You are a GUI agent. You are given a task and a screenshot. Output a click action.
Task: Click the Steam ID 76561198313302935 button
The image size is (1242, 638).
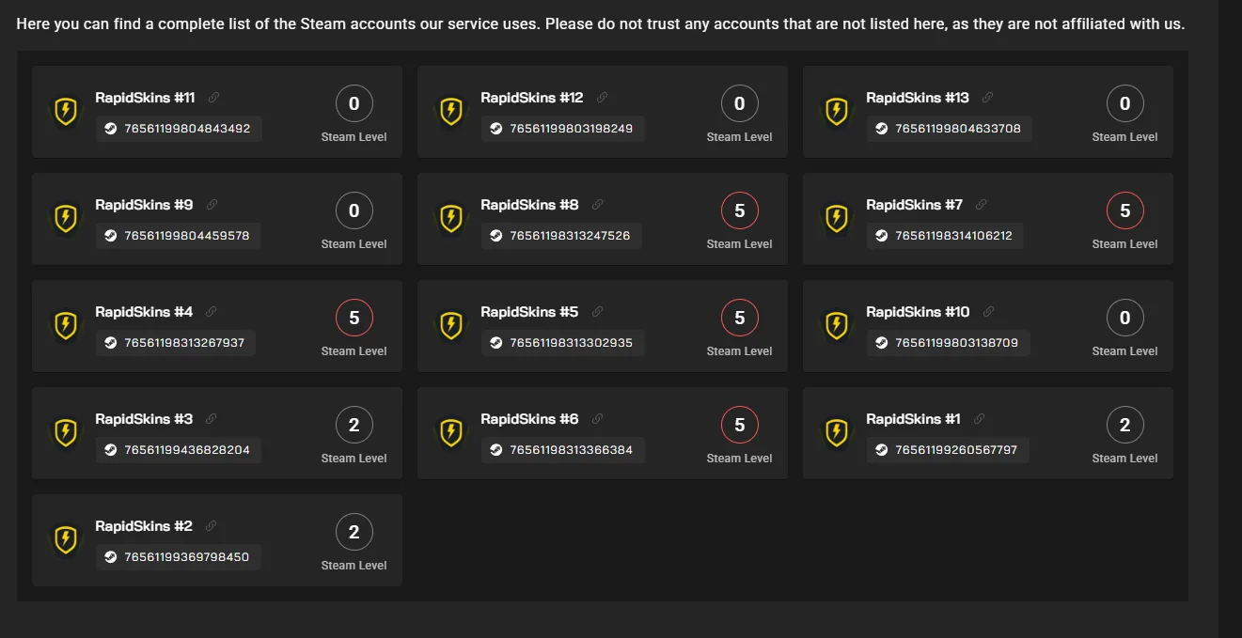point(562,343)
